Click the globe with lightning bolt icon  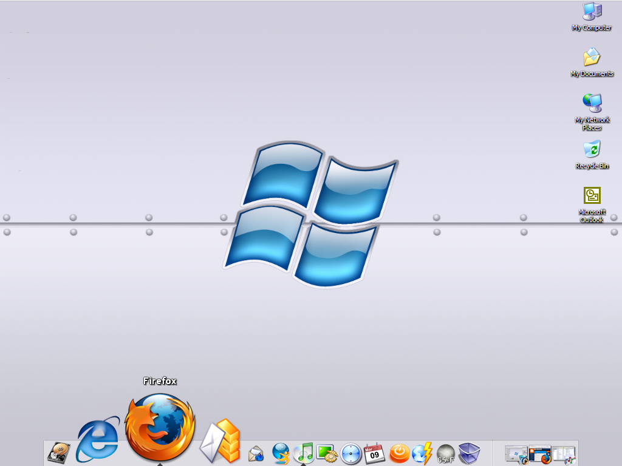[422, 453]
